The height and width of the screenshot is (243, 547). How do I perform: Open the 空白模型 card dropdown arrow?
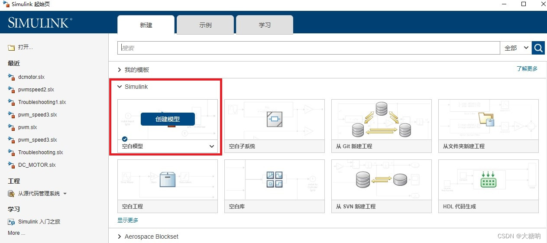212,146
